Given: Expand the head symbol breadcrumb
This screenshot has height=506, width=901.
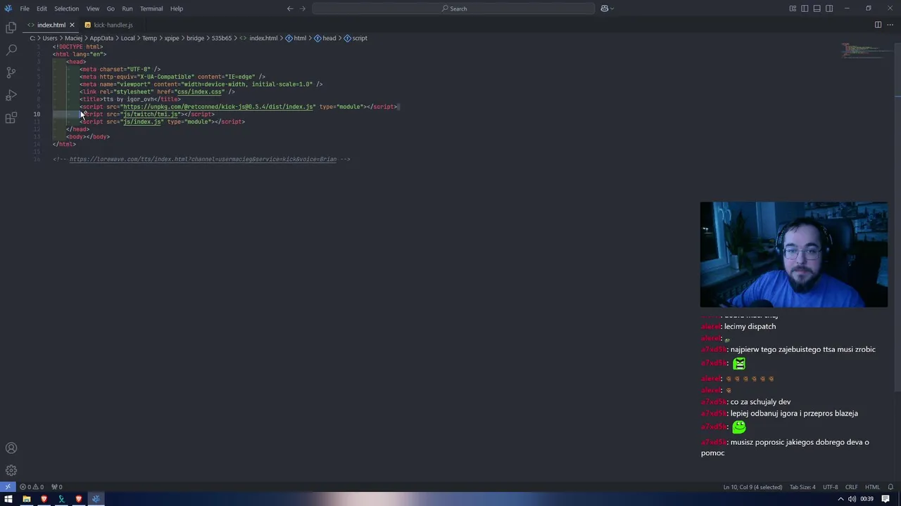Looking at the screenshot, I should click(x=325, y=38).
